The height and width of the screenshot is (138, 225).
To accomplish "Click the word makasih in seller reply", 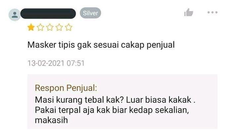I will (x=51, y=120).
